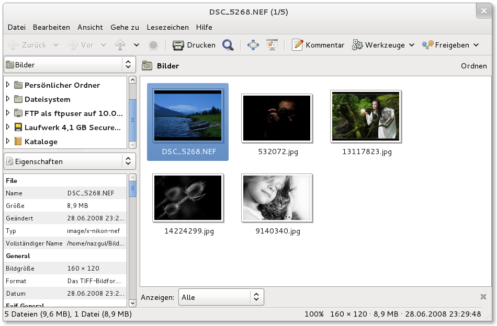
Task: Expand the Persönlicher Ordner tree node
Action: pyautogui.click(x=8, y=85)
